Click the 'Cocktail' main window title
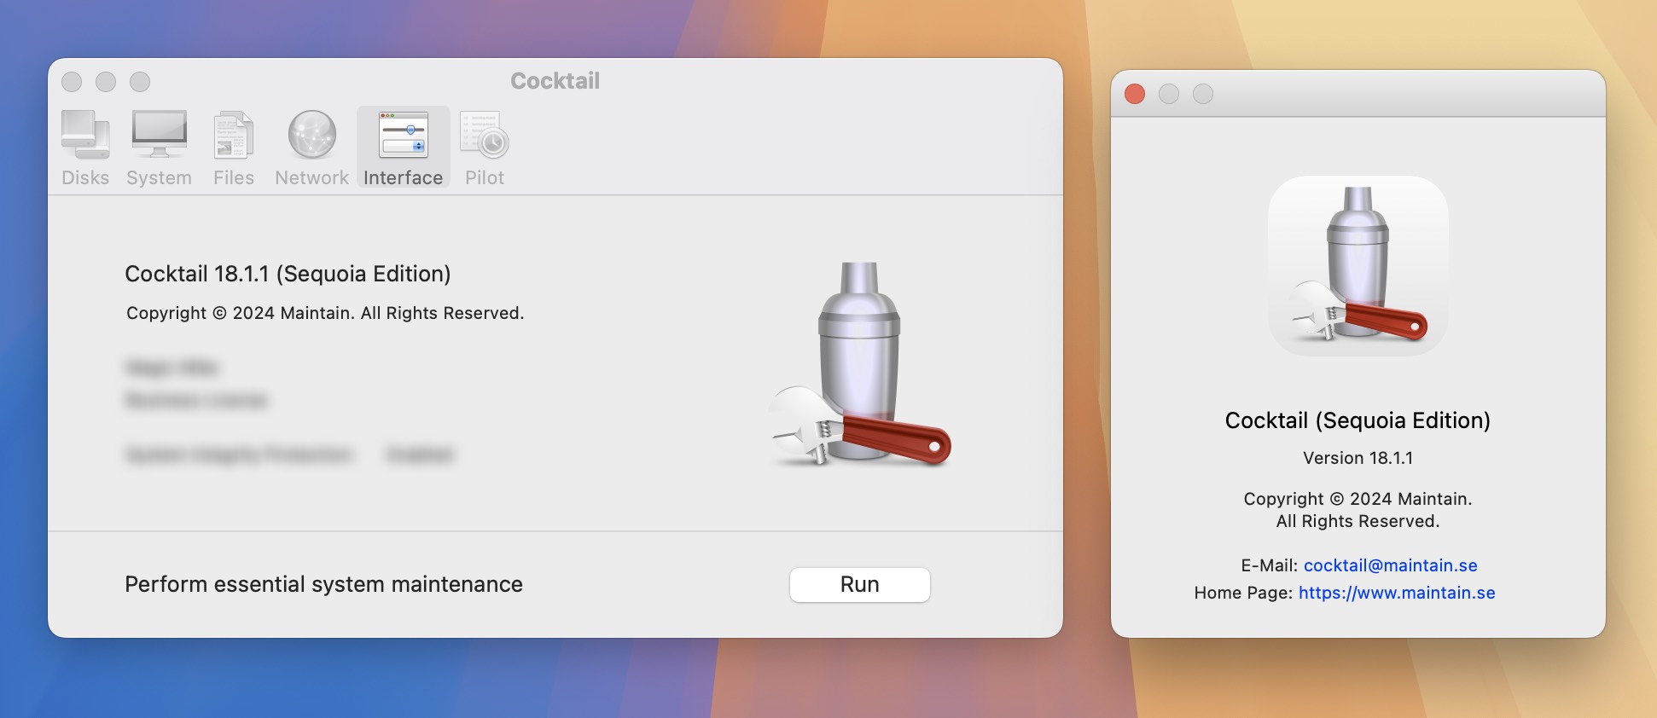Viewport: 1657px width, 718px height. tap(555, 81)
